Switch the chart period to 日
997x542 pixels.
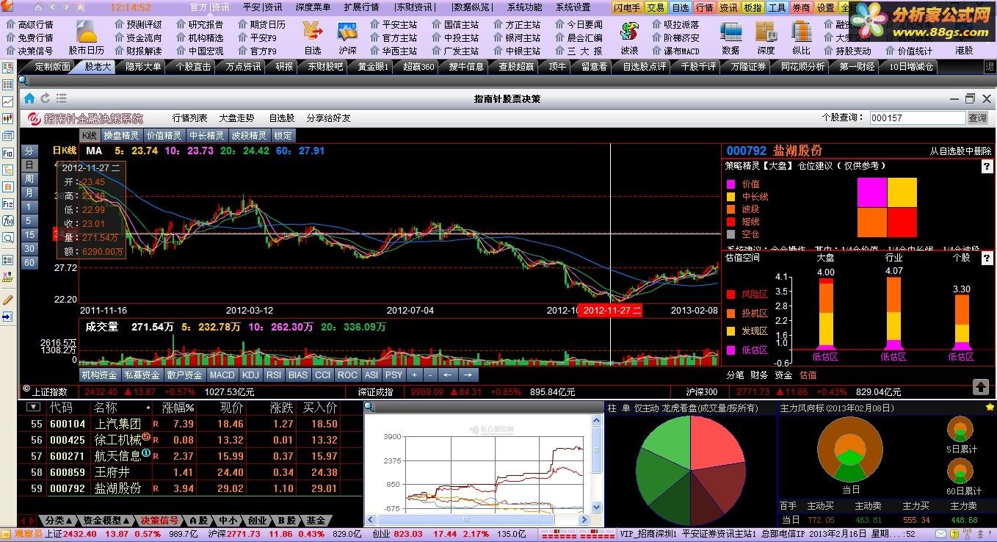[29, 165]
